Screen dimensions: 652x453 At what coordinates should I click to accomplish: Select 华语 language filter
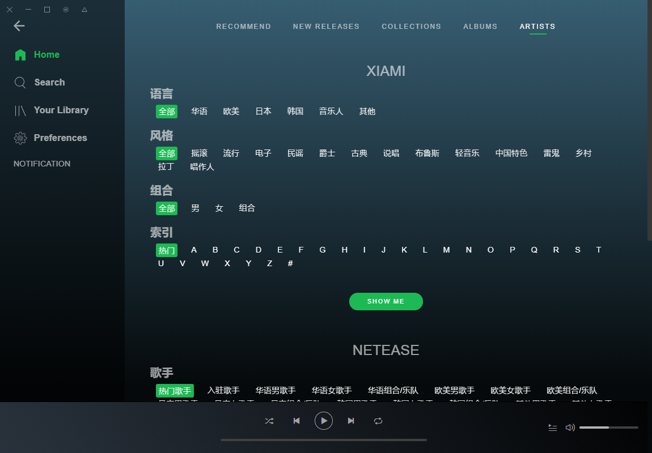(x=199, y=112)
